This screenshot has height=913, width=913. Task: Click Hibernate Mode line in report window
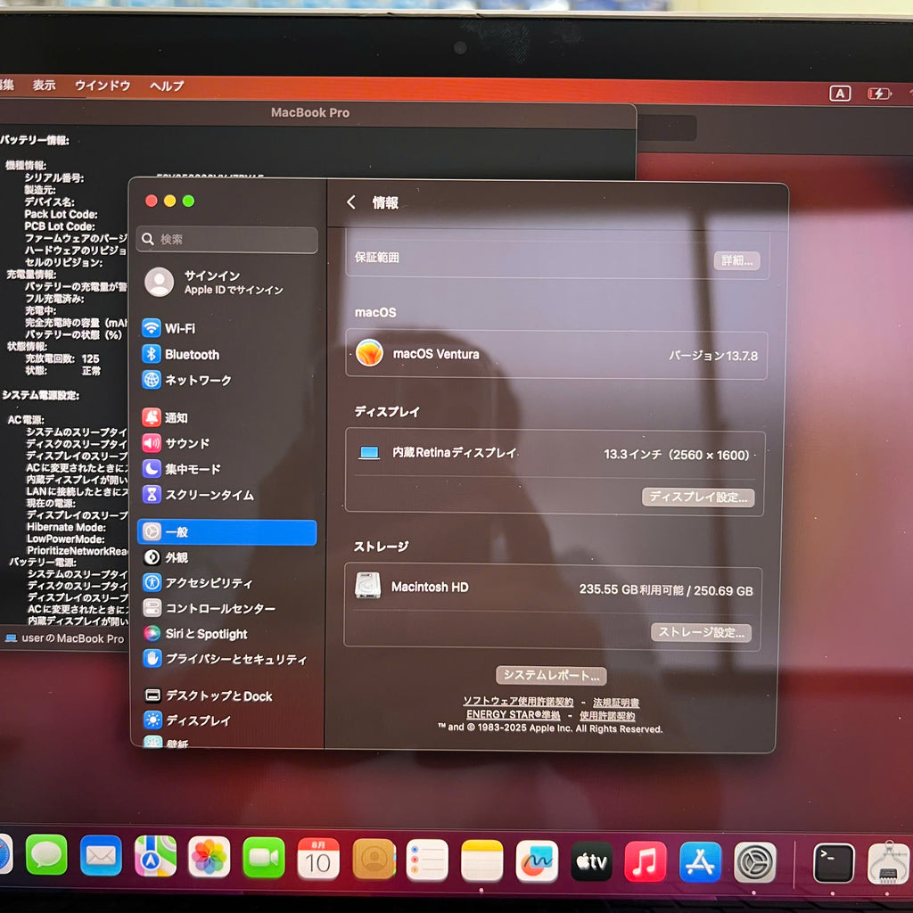pos(66,527)
